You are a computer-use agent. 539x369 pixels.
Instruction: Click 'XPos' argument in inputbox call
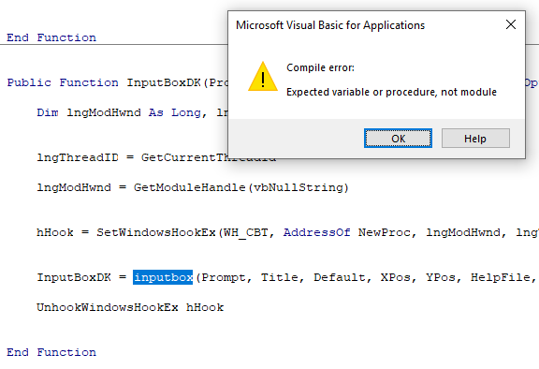395,277
